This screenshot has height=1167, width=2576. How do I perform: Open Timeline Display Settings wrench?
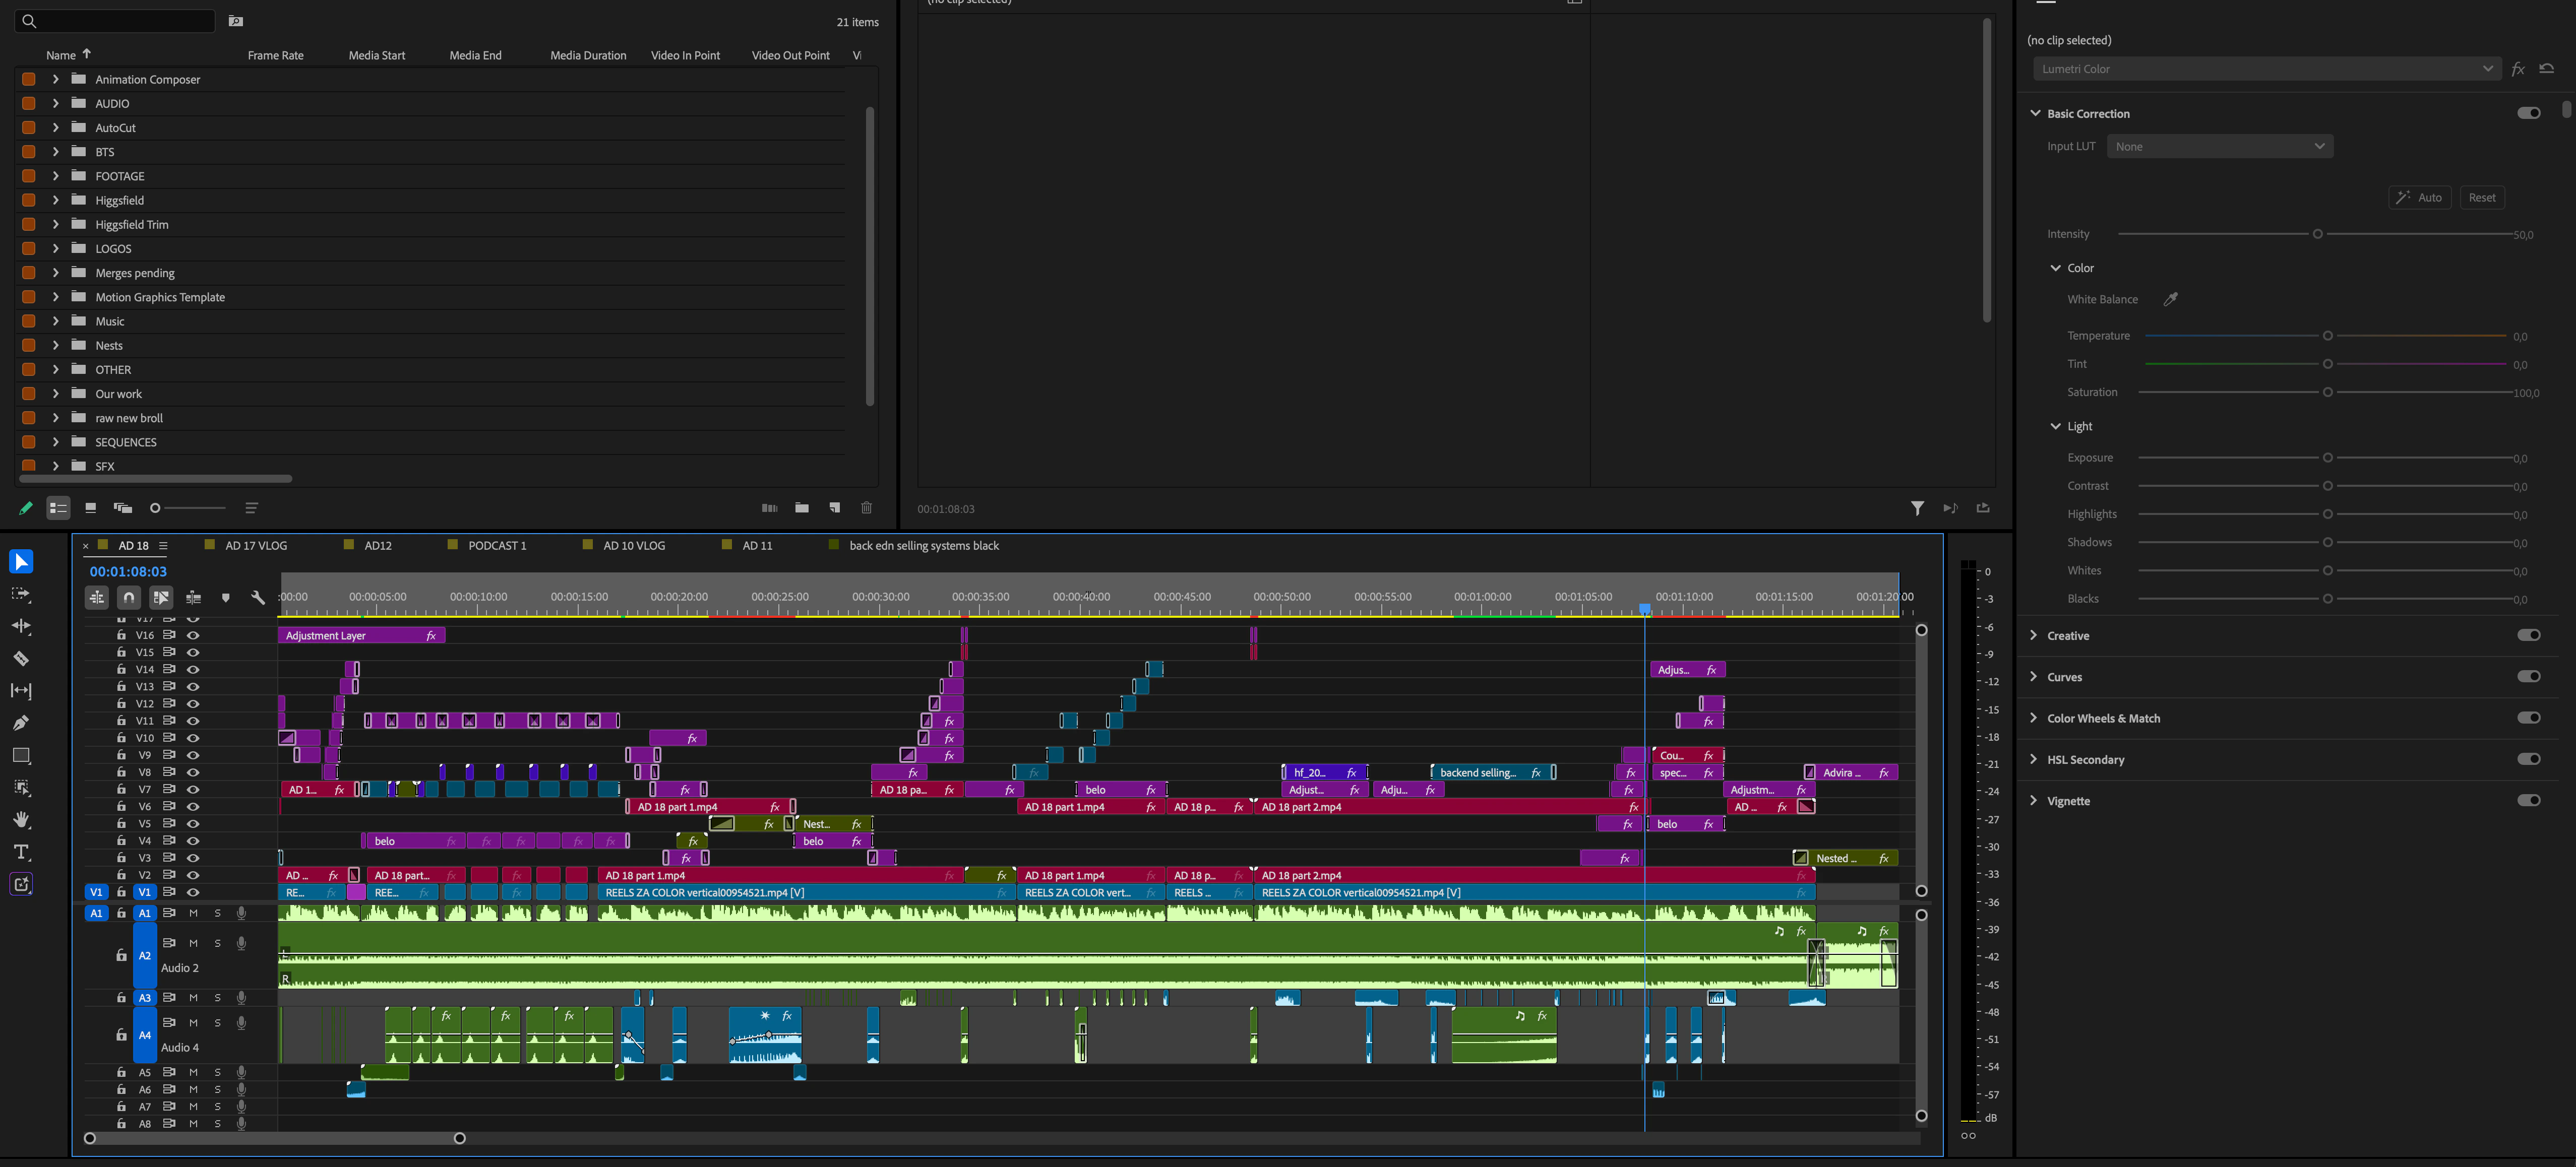(258, 598)
